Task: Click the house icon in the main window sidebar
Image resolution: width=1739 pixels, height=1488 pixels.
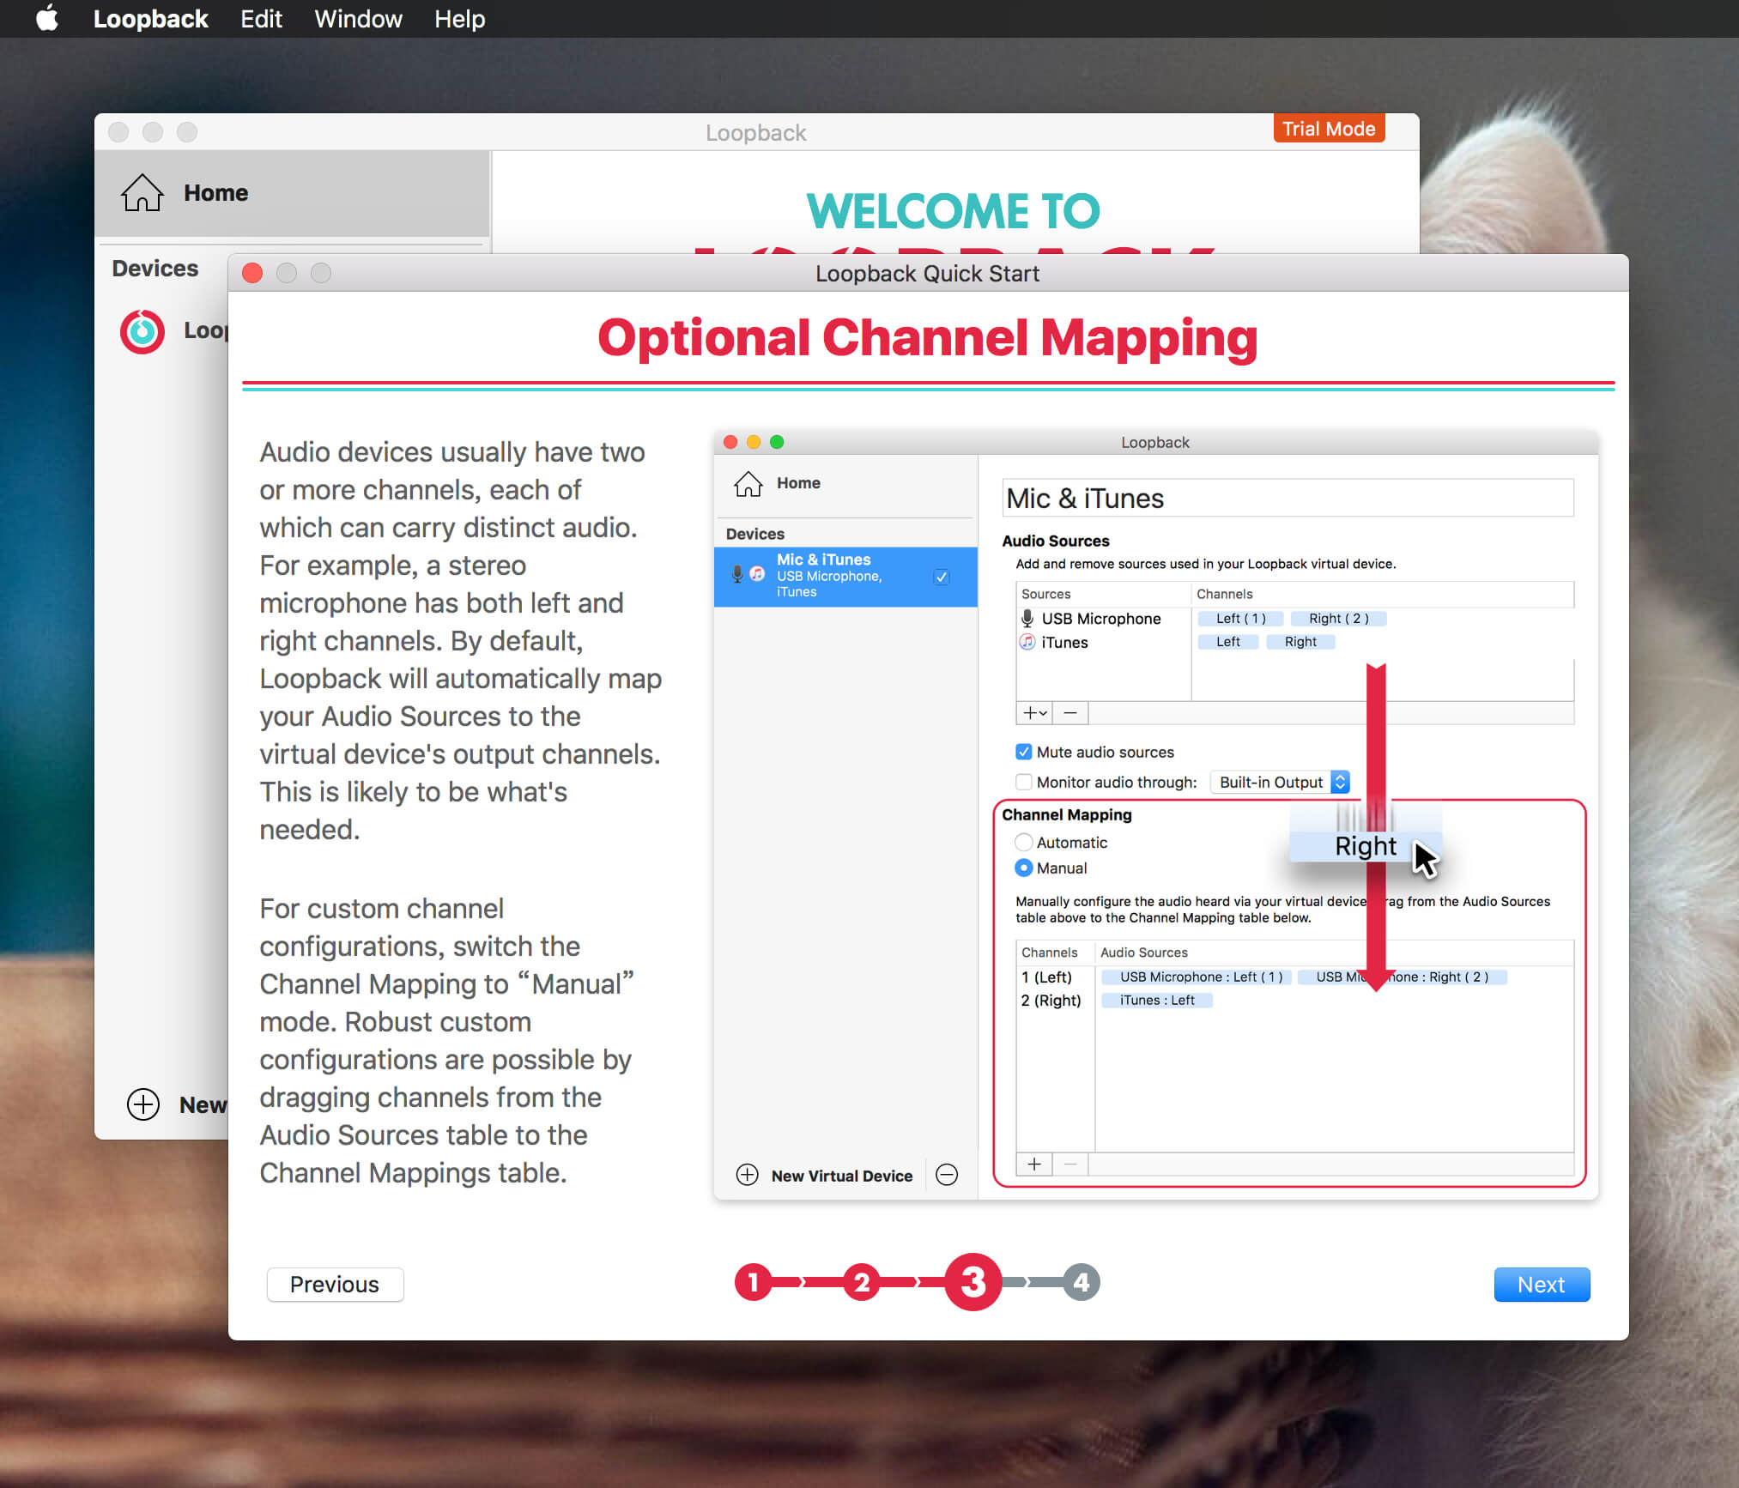Action: tap(142, 193)
